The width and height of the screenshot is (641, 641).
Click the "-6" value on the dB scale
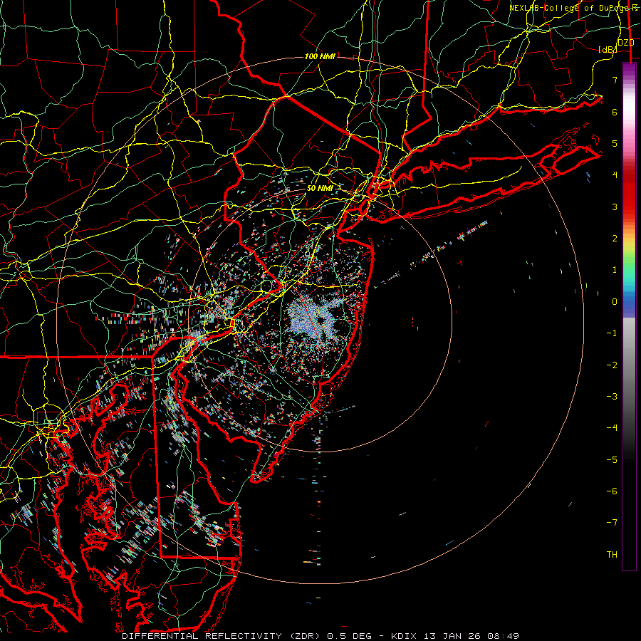click(612, 491)
